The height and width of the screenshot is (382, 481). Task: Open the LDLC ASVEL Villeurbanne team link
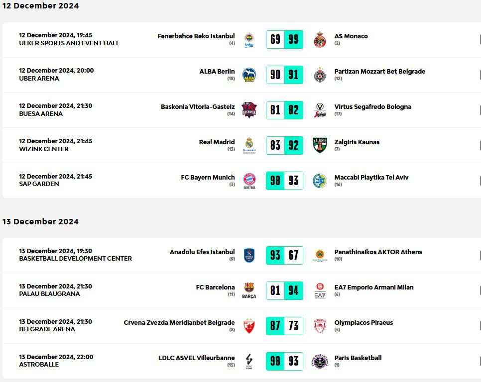click(197, 358)
